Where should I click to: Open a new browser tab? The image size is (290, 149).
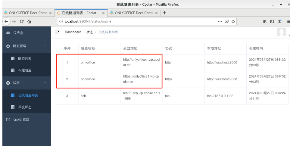pos(164,13)
